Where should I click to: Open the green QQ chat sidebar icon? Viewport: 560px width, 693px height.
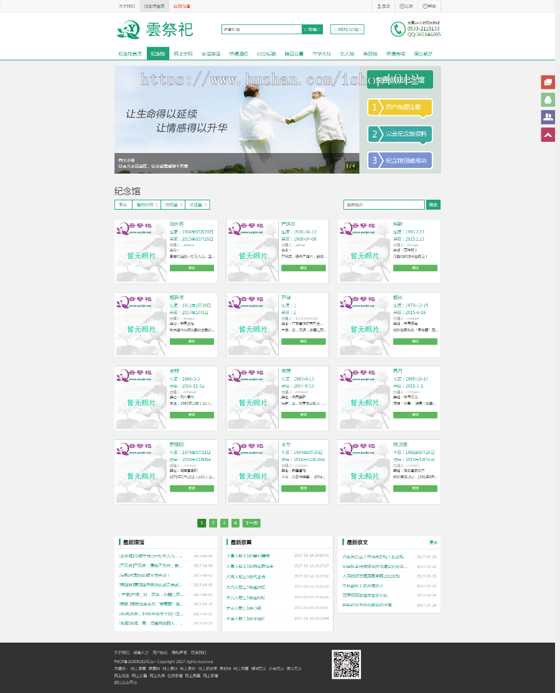tap(548, 100)
